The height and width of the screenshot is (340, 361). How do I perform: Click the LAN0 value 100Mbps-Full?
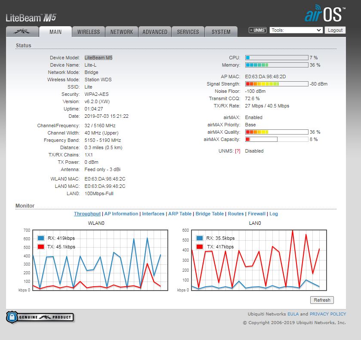coord(99,194)
